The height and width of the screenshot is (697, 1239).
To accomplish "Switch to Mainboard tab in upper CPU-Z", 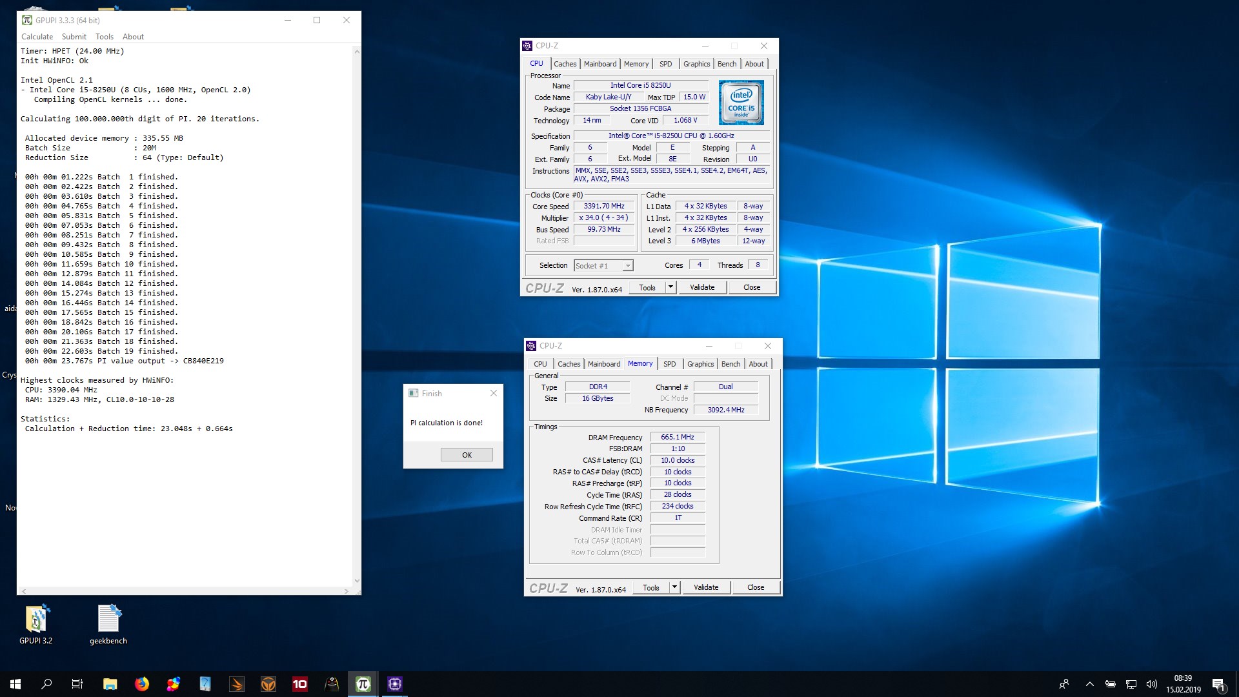I will coord(600,64).
